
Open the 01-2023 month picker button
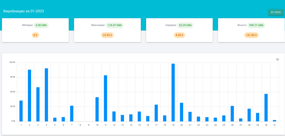point(276,12)
